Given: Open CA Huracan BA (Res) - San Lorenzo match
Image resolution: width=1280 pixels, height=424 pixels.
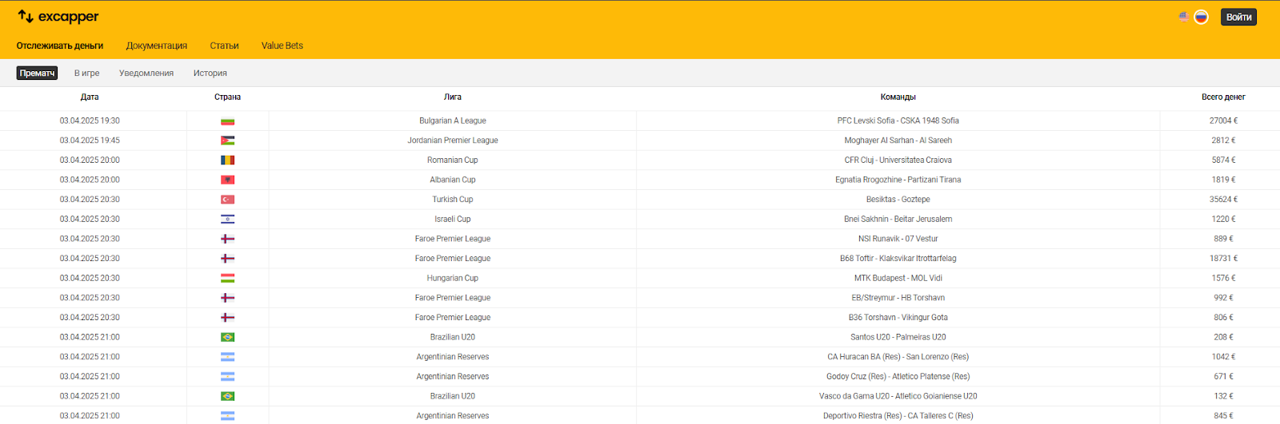Looking at the screenshot, I should pyautogui.click(x=898, y=357).
